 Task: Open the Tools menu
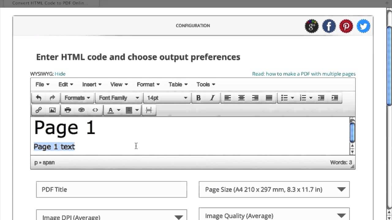206,84
